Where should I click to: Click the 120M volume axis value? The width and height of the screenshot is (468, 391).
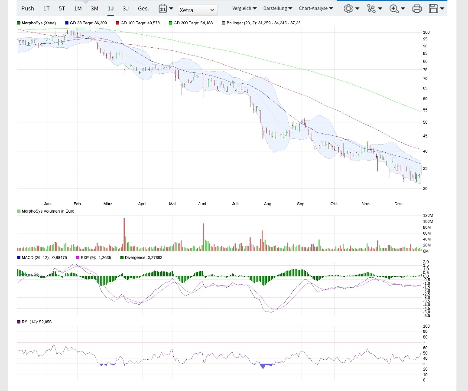[428, 215]
